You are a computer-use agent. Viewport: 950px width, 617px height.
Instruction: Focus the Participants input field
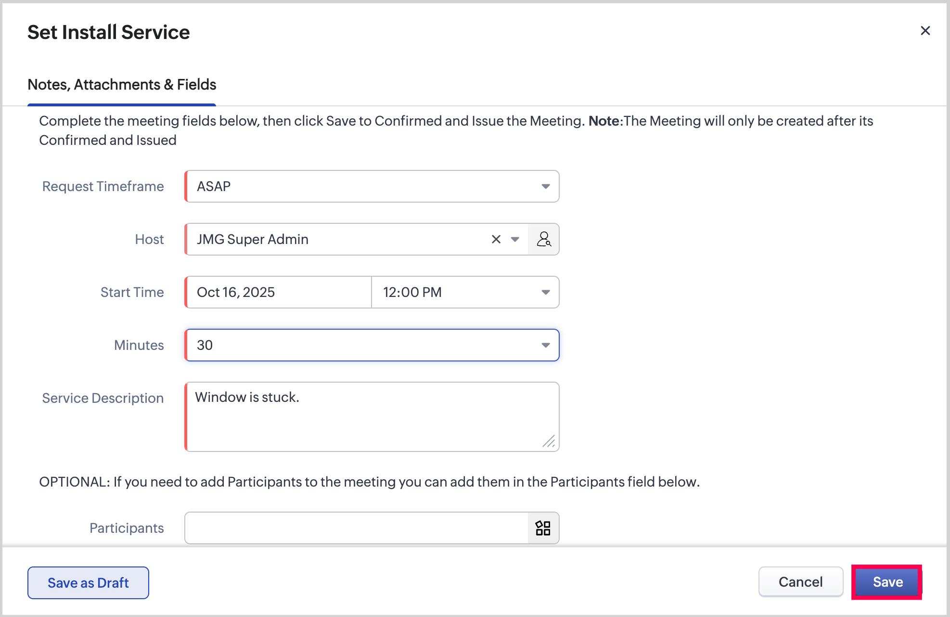pyautogui.click(x=356, y=528)
